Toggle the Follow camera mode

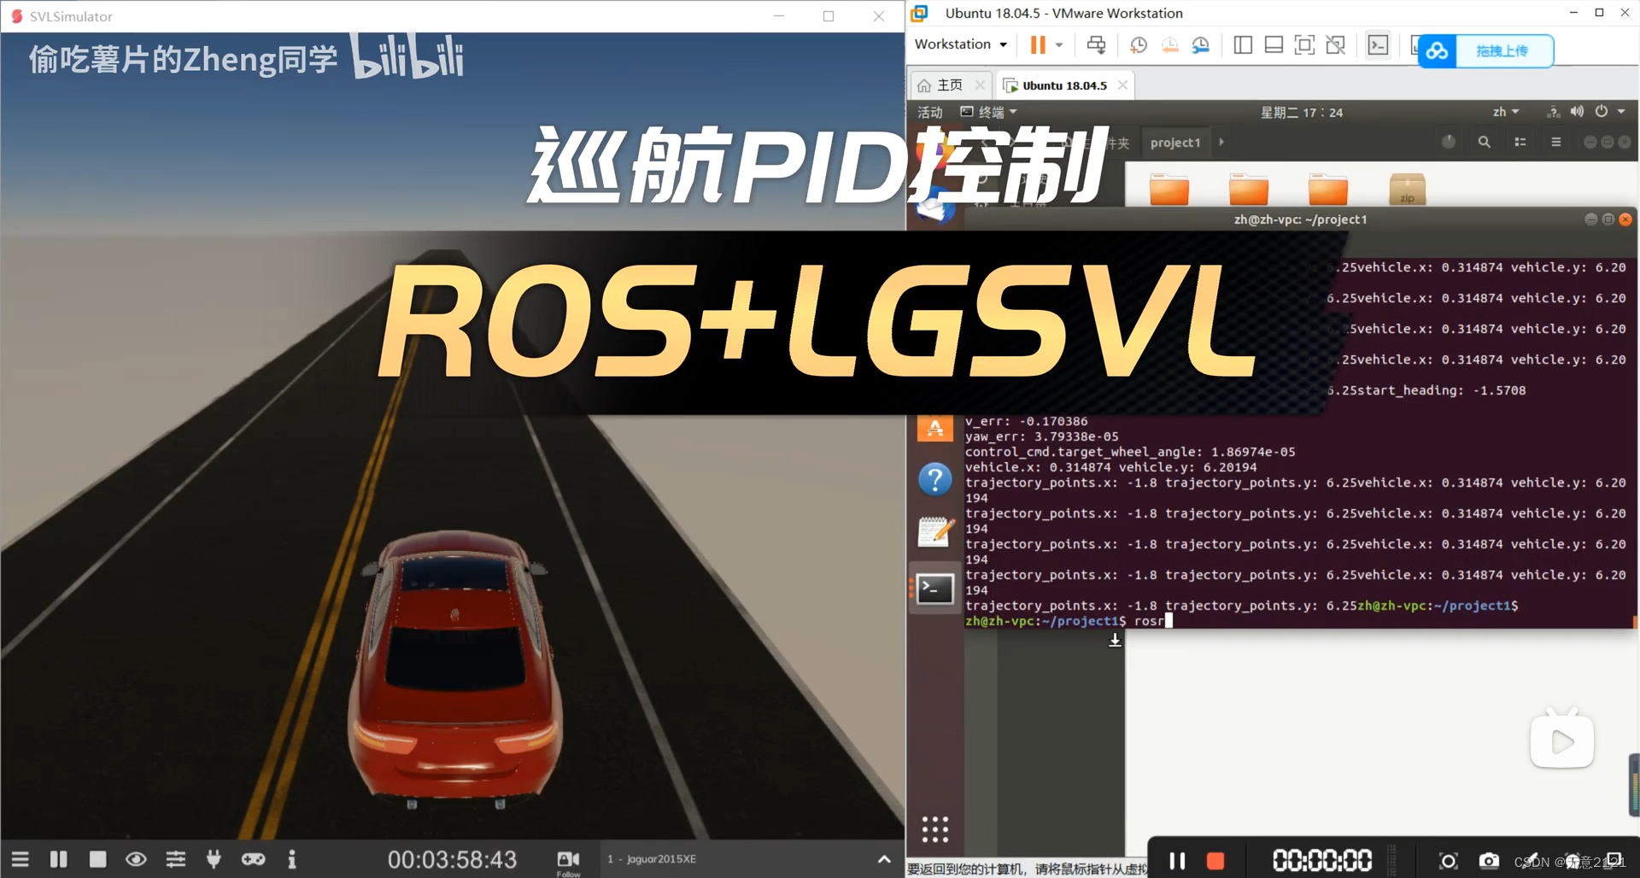tap(568, 862)
